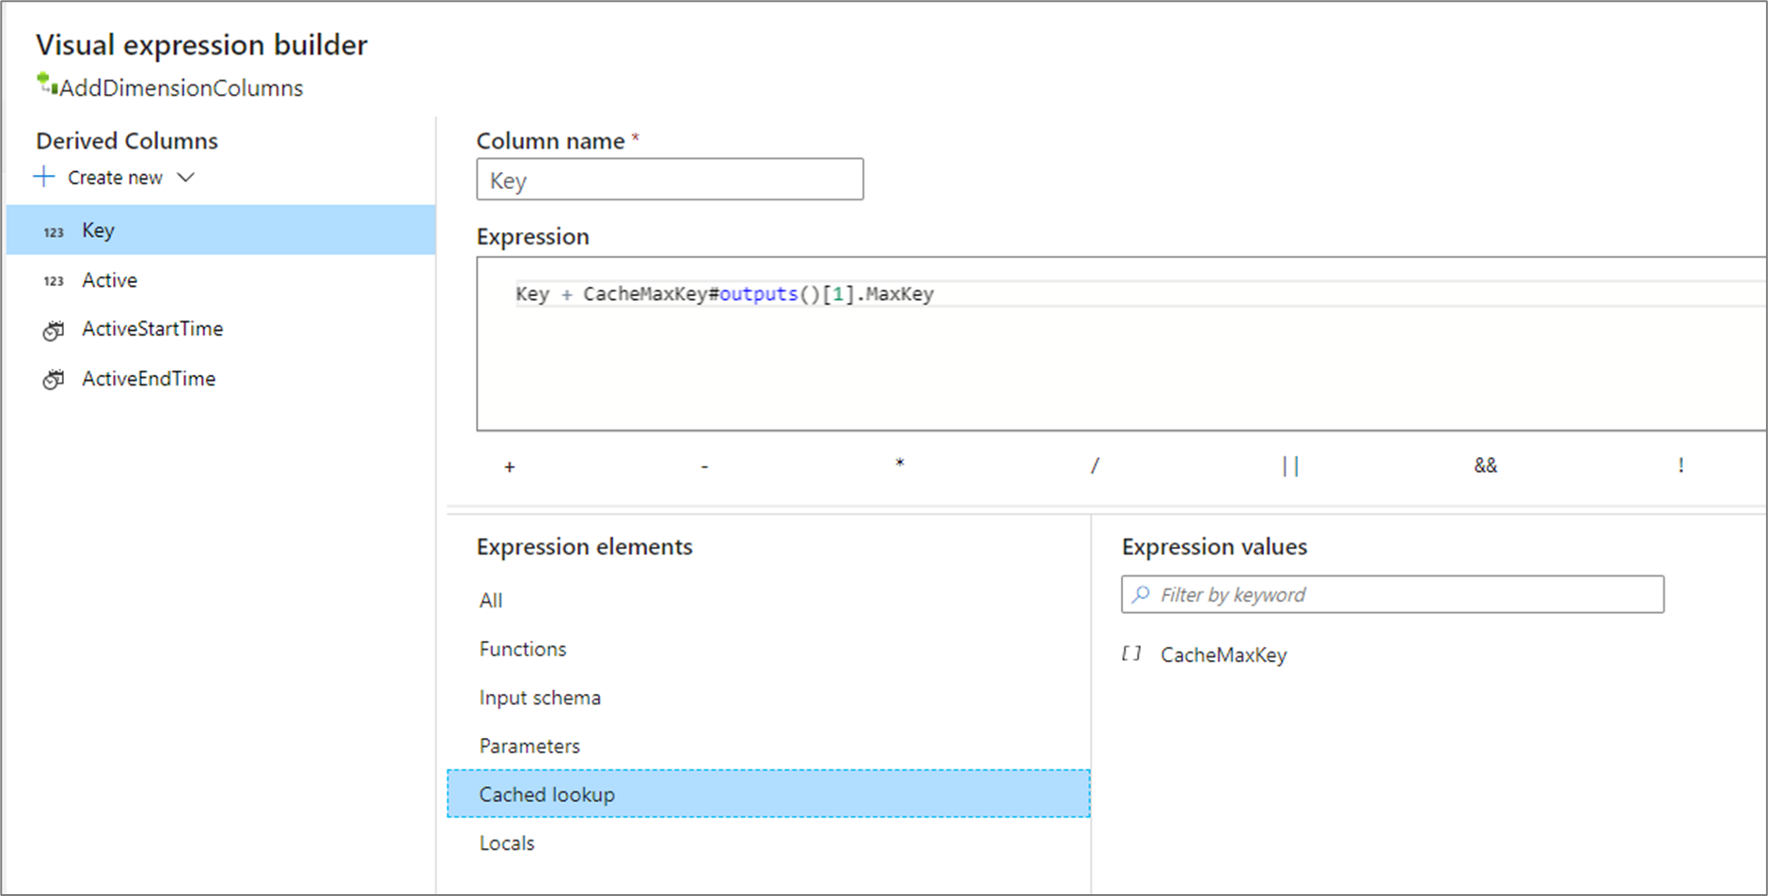
Task: Open the Input schema category
Action: 540,698
